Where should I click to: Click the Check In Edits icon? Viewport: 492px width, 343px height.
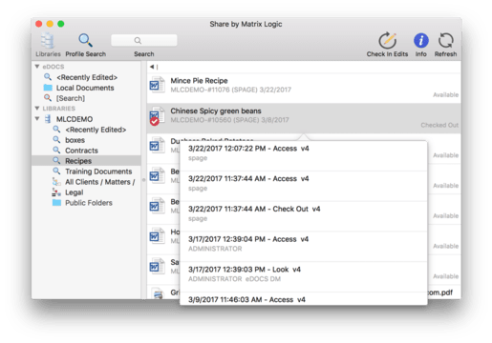(387, 41)
